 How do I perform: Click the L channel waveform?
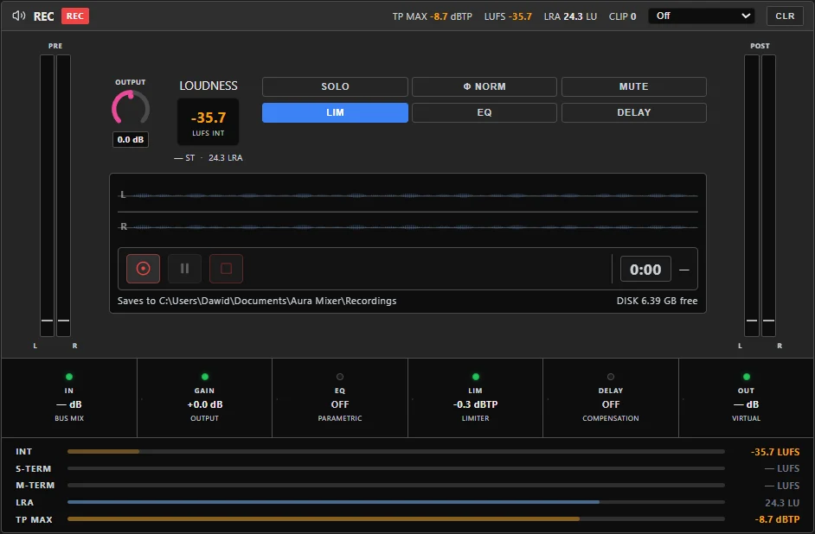408,195
